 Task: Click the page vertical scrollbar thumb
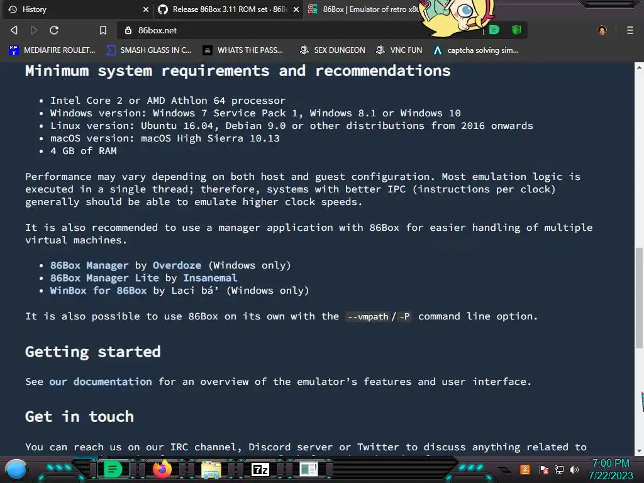pos(639,298)
